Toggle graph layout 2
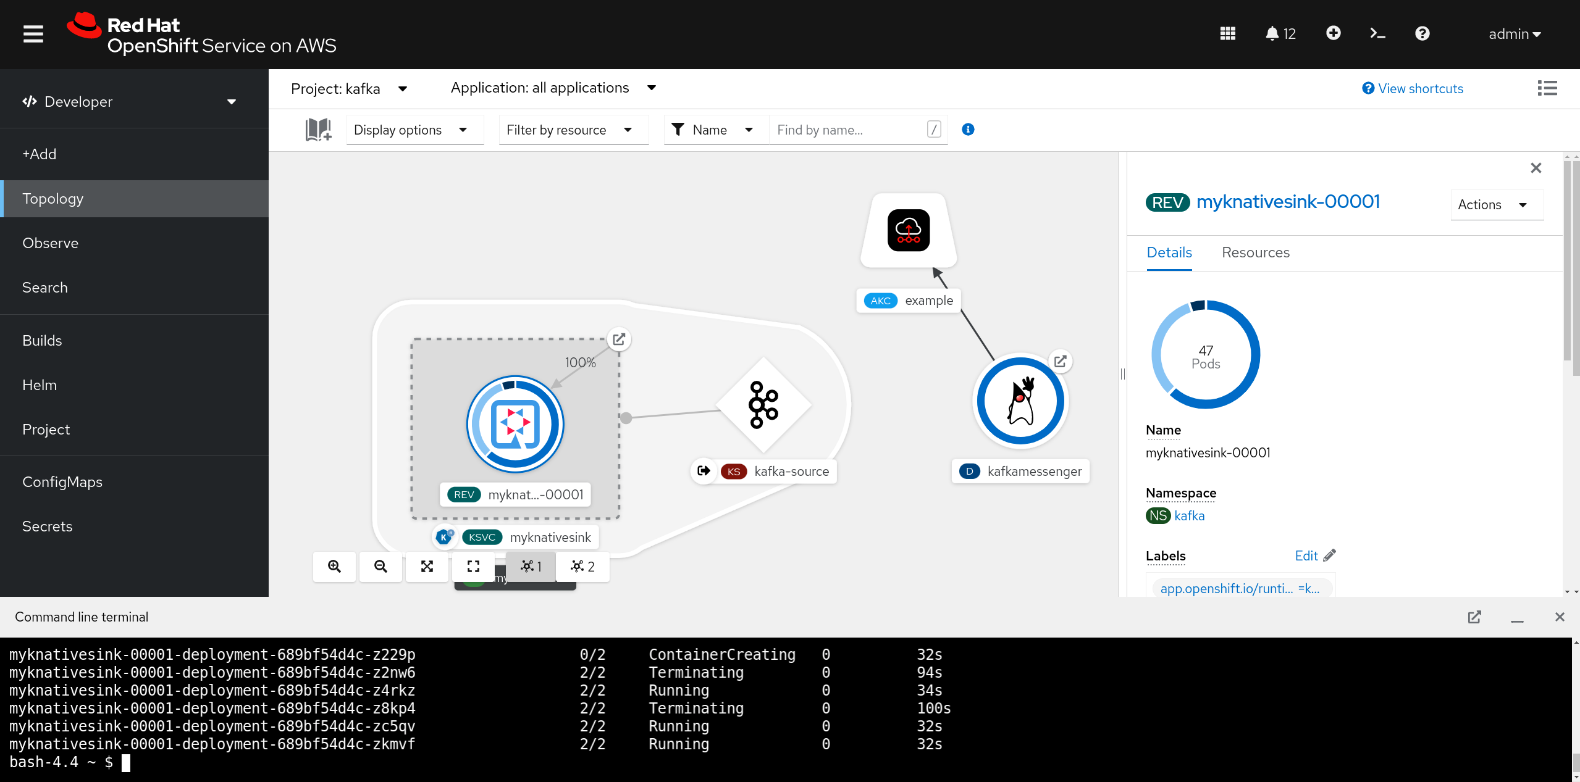This screenshot has height=782, width=1580. pos(582,567)
